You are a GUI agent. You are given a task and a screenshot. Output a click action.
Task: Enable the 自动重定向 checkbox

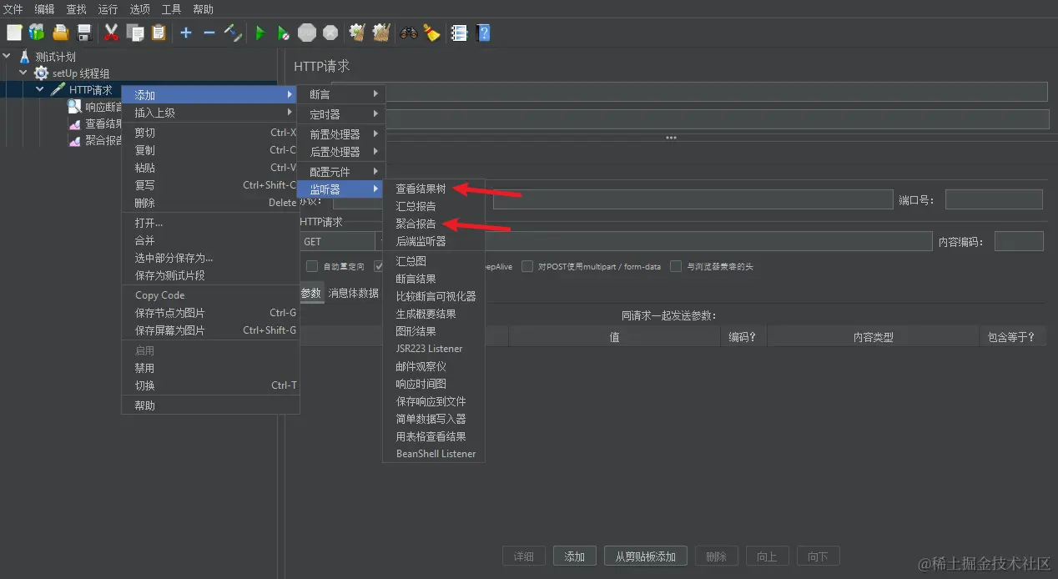(x=312, y=267)
